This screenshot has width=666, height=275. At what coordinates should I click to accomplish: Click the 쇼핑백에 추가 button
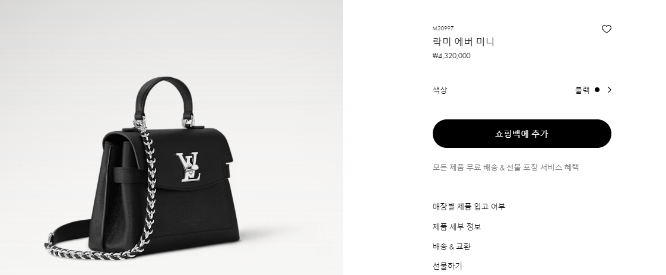pyautogui.click(x=522, y=134)
